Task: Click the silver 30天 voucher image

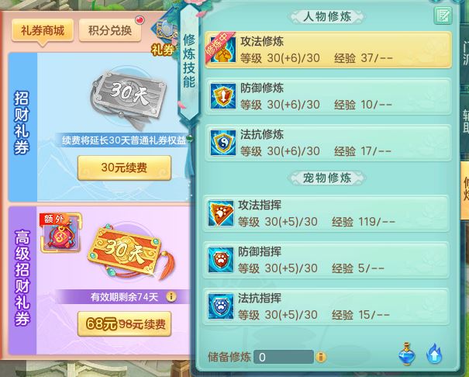Action: [x=129, y=95]
